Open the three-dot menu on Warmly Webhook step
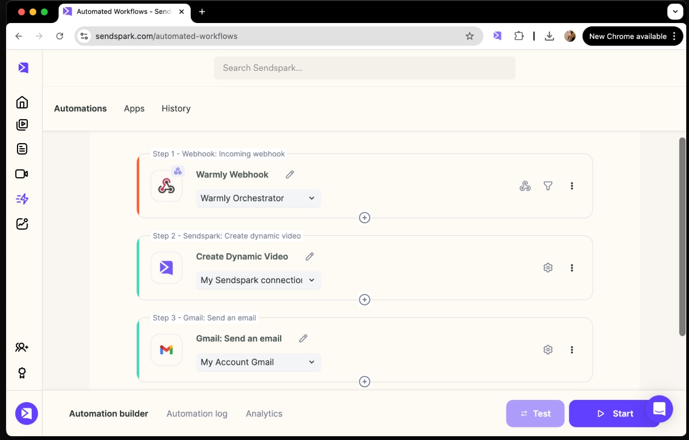689x440 pixels. (572, 186)
